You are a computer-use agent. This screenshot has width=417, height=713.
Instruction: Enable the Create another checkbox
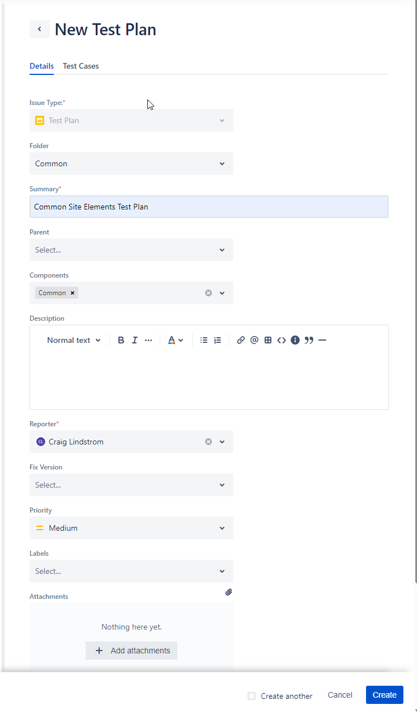point(251,695)
